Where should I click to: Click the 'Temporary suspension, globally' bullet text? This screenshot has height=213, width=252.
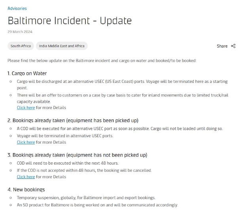86,198
